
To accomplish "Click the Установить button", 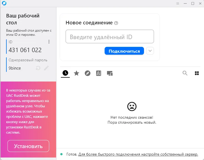I will [x=28, y=146].
